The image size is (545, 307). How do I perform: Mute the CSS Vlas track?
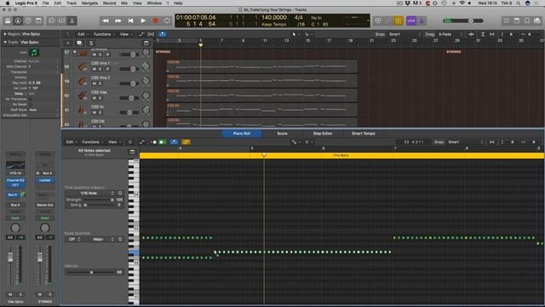[95, 98]
